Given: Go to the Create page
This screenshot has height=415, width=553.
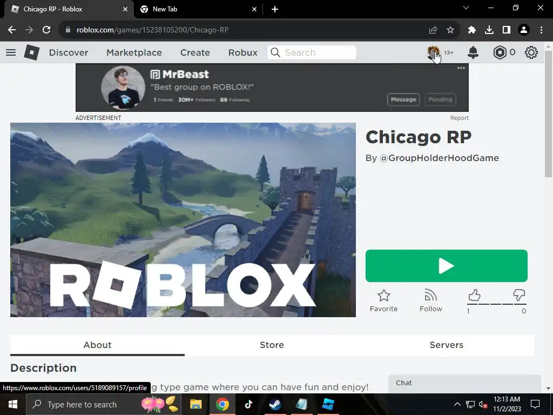Looking at the screenshot, I should [195, 52].
